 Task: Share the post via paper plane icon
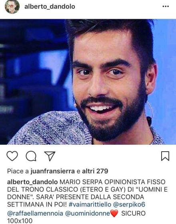click(x=50, y=156)
